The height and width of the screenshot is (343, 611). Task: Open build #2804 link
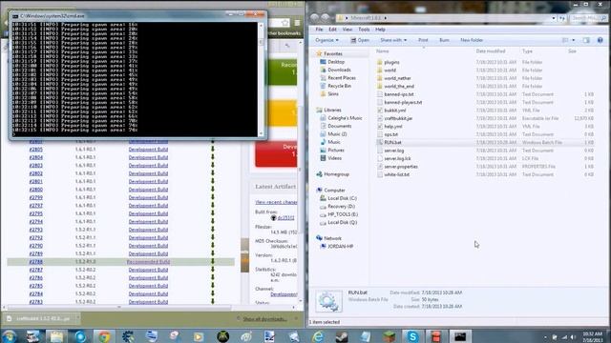pyautogui.click(x=36, y=157)
